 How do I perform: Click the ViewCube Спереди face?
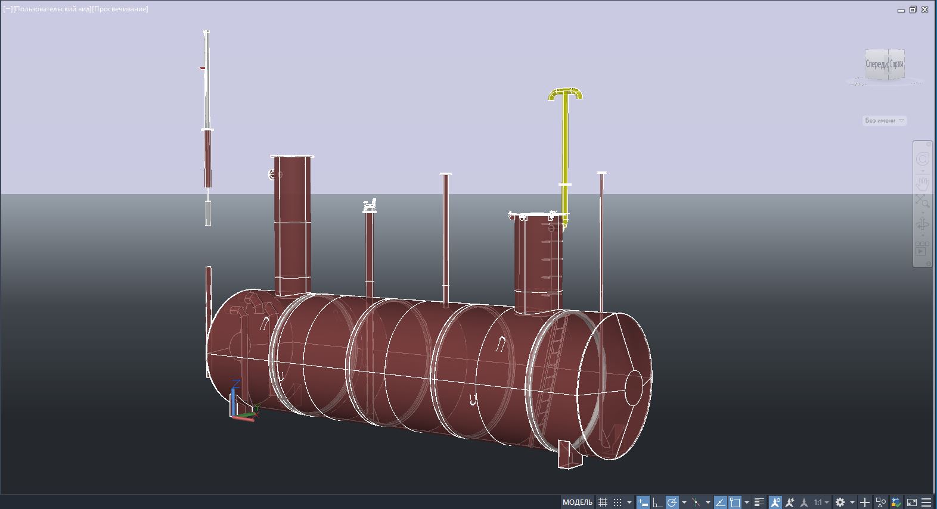coord(876,64)
